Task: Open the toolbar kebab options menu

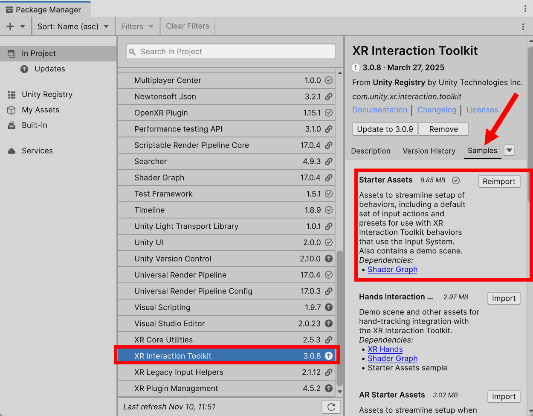Action: (x=523, y=27)
